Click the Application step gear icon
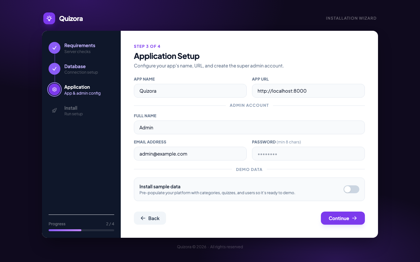 54,89
